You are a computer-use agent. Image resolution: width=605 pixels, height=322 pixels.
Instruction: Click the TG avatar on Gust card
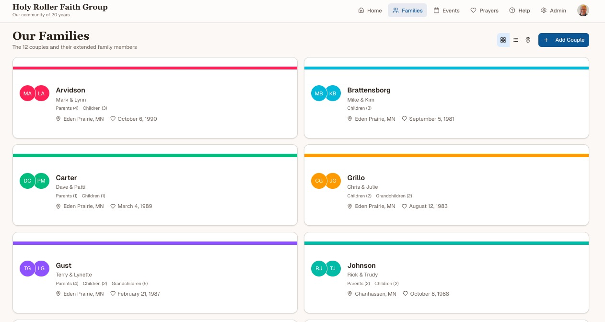click(27, 268)
